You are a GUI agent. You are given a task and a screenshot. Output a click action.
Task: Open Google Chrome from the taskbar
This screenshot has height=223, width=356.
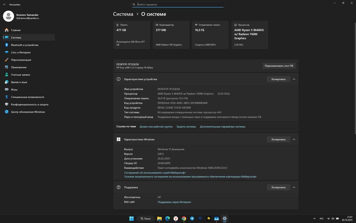coord(184,218)
